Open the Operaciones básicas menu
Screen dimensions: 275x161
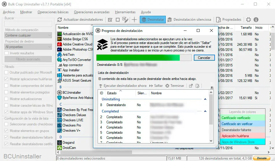click(x=53, y=12)
